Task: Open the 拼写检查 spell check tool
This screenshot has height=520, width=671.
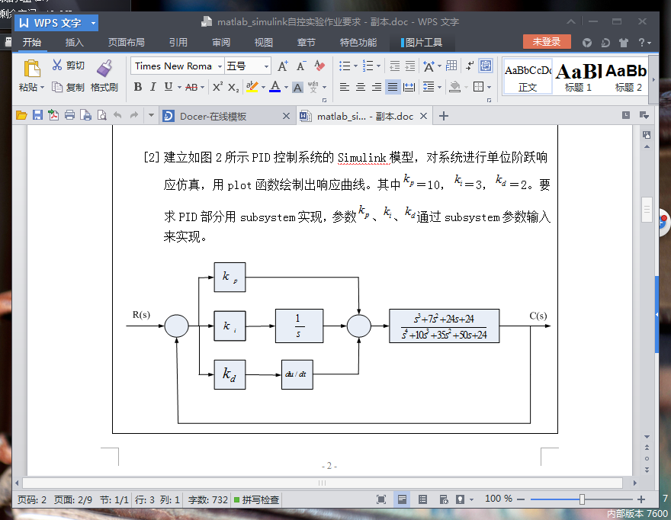Action: (257, 499)
